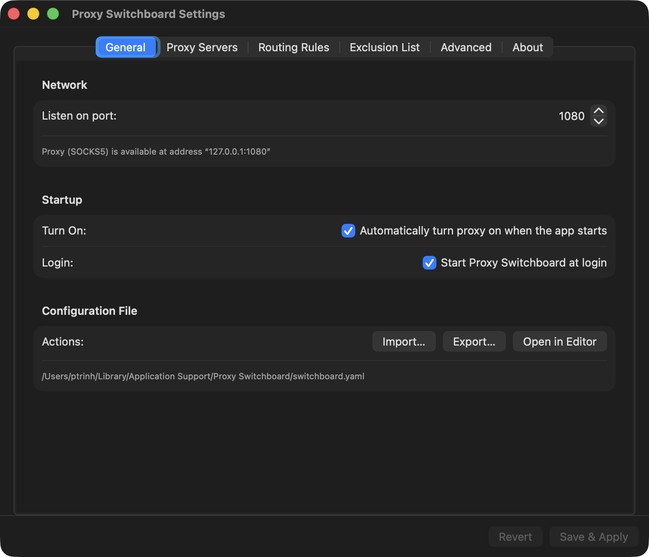
Task: Click the Export... button
Action: 474,342
